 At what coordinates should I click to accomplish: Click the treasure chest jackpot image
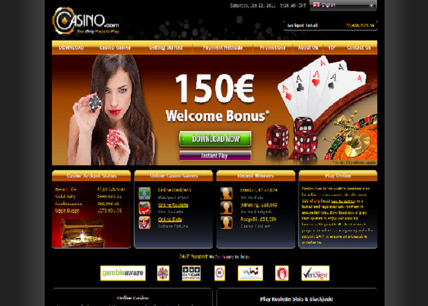(83, 233)
